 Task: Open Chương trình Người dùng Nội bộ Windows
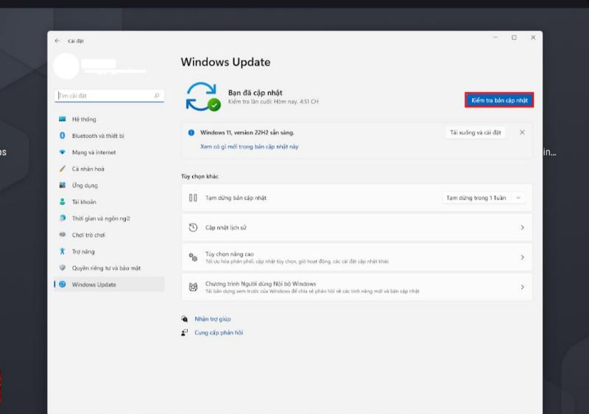tap(357, 287)
